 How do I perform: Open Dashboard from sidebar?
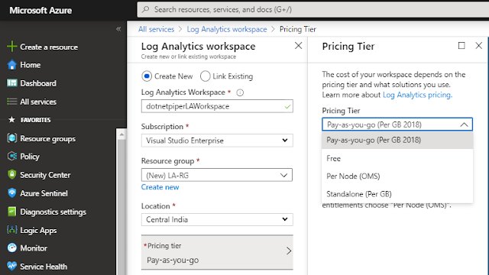(x=38, y=83)
